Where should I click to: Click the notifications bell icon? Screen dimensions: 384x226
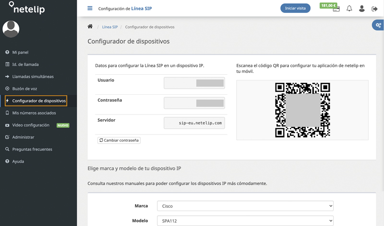click(349, 9)
